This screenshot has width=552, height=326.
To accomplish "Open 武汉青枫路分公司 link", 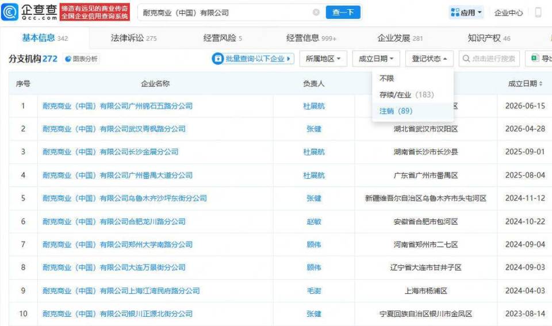I will (114, 129).
